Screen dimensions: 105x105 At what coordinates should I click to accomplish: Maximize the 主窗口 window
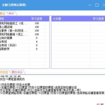coord(97,5)
